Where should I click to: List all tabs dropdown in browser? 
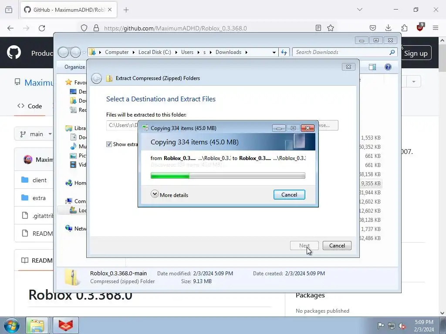coord(359,10)
